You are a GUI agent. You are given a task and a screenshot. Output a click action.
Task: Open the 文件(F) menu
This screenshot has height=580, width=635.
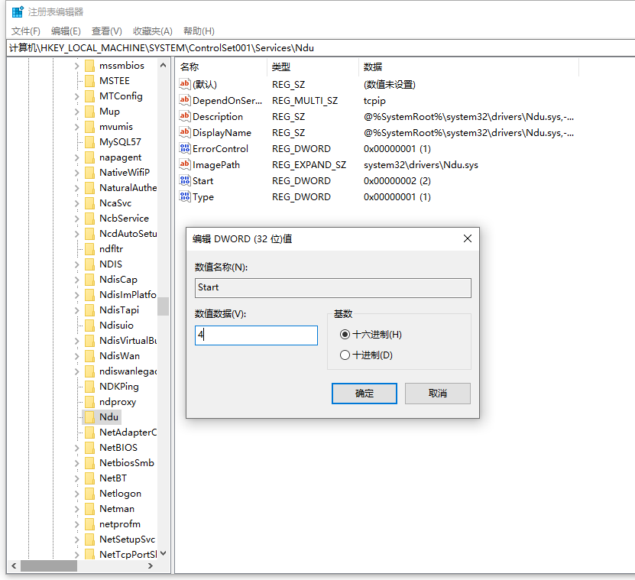click(26, 31)
